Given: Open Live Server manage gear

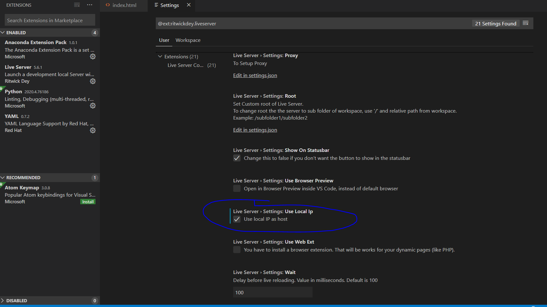Looking at the screenshot, I should (x=93, y=81).
